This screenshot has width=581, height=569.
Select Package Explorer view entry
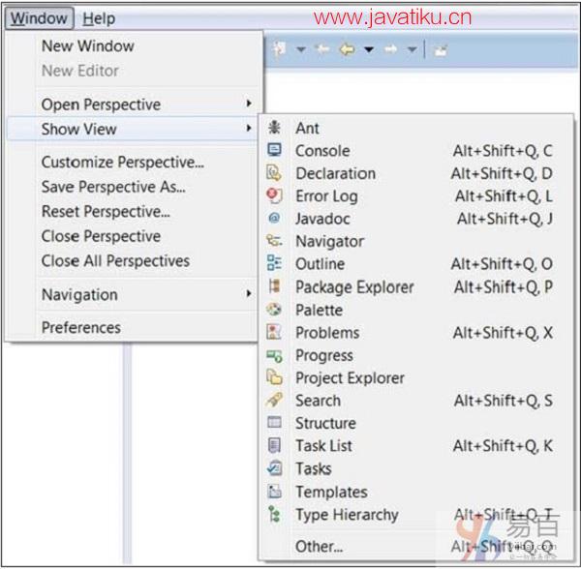click(415, 286)
